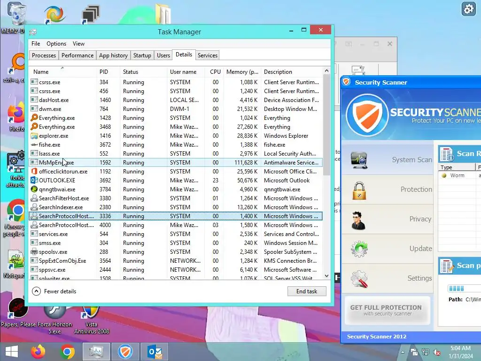Click the Security Scanner scan progress bar
The image size is (481, 361).
[x=465, y=288]
